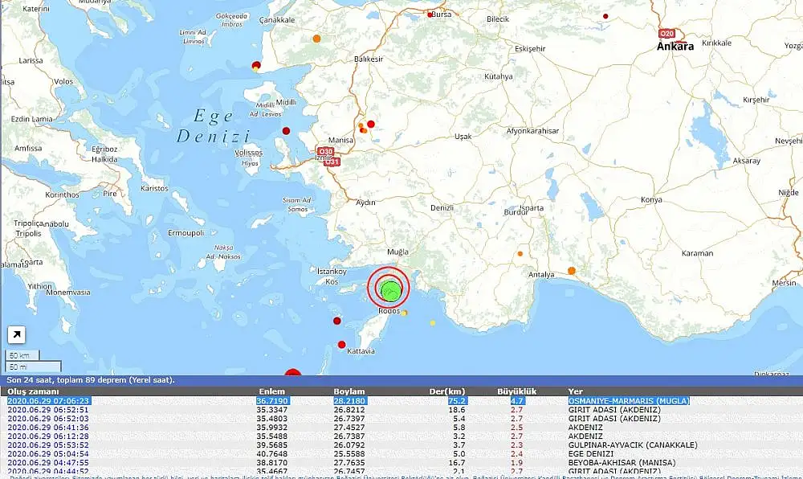
Task: Click the red earthquake dot west of Çanakkale coast
Action: coord(257,65)
